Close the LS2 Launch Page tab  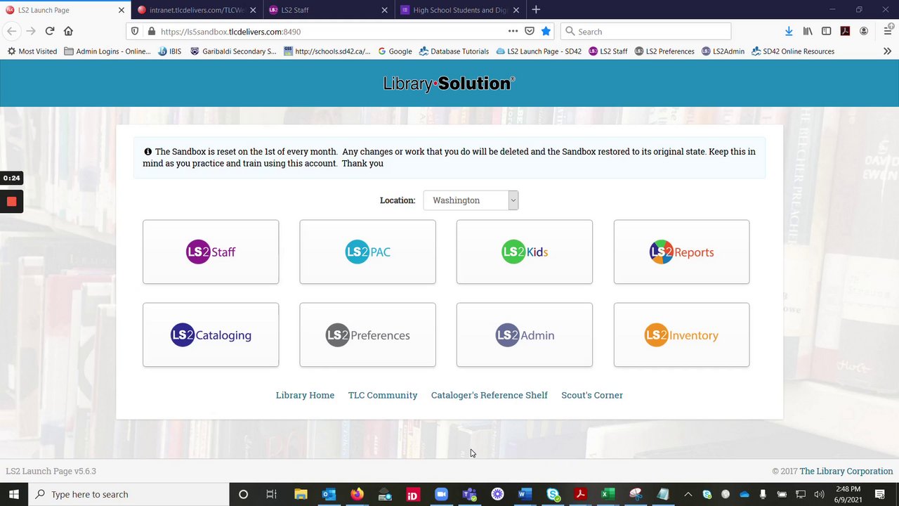[121, 10]
